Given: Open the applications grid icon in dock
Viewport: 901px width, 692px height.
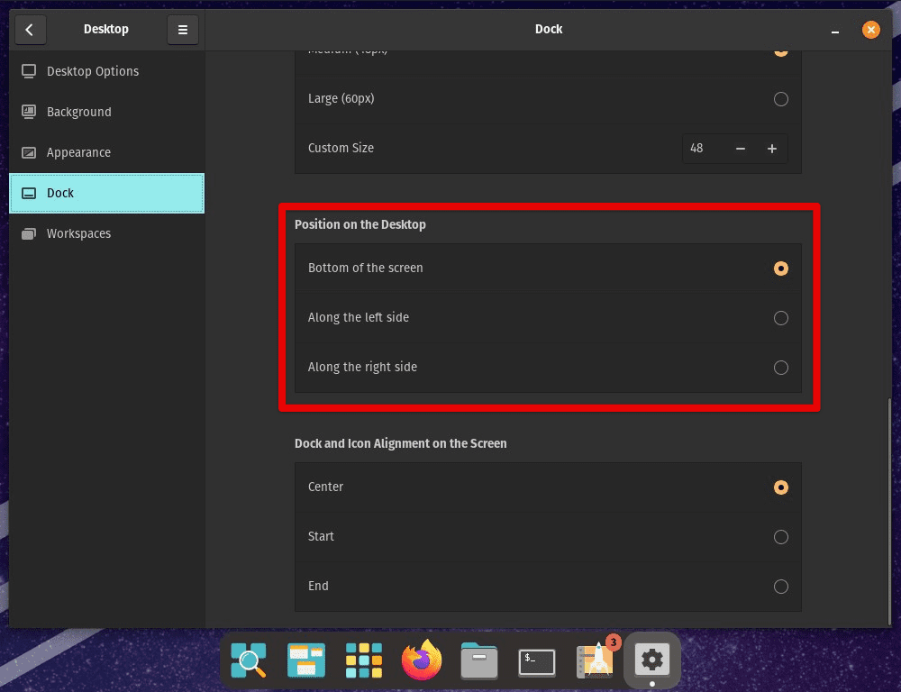Looking at the screenshot, I should [364, 660].
